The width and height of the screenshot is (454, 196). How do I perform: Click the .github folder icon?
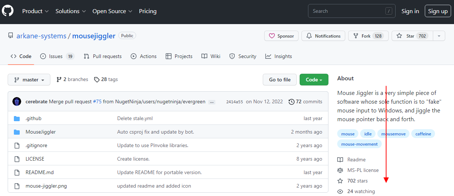(x=17, y=118)
